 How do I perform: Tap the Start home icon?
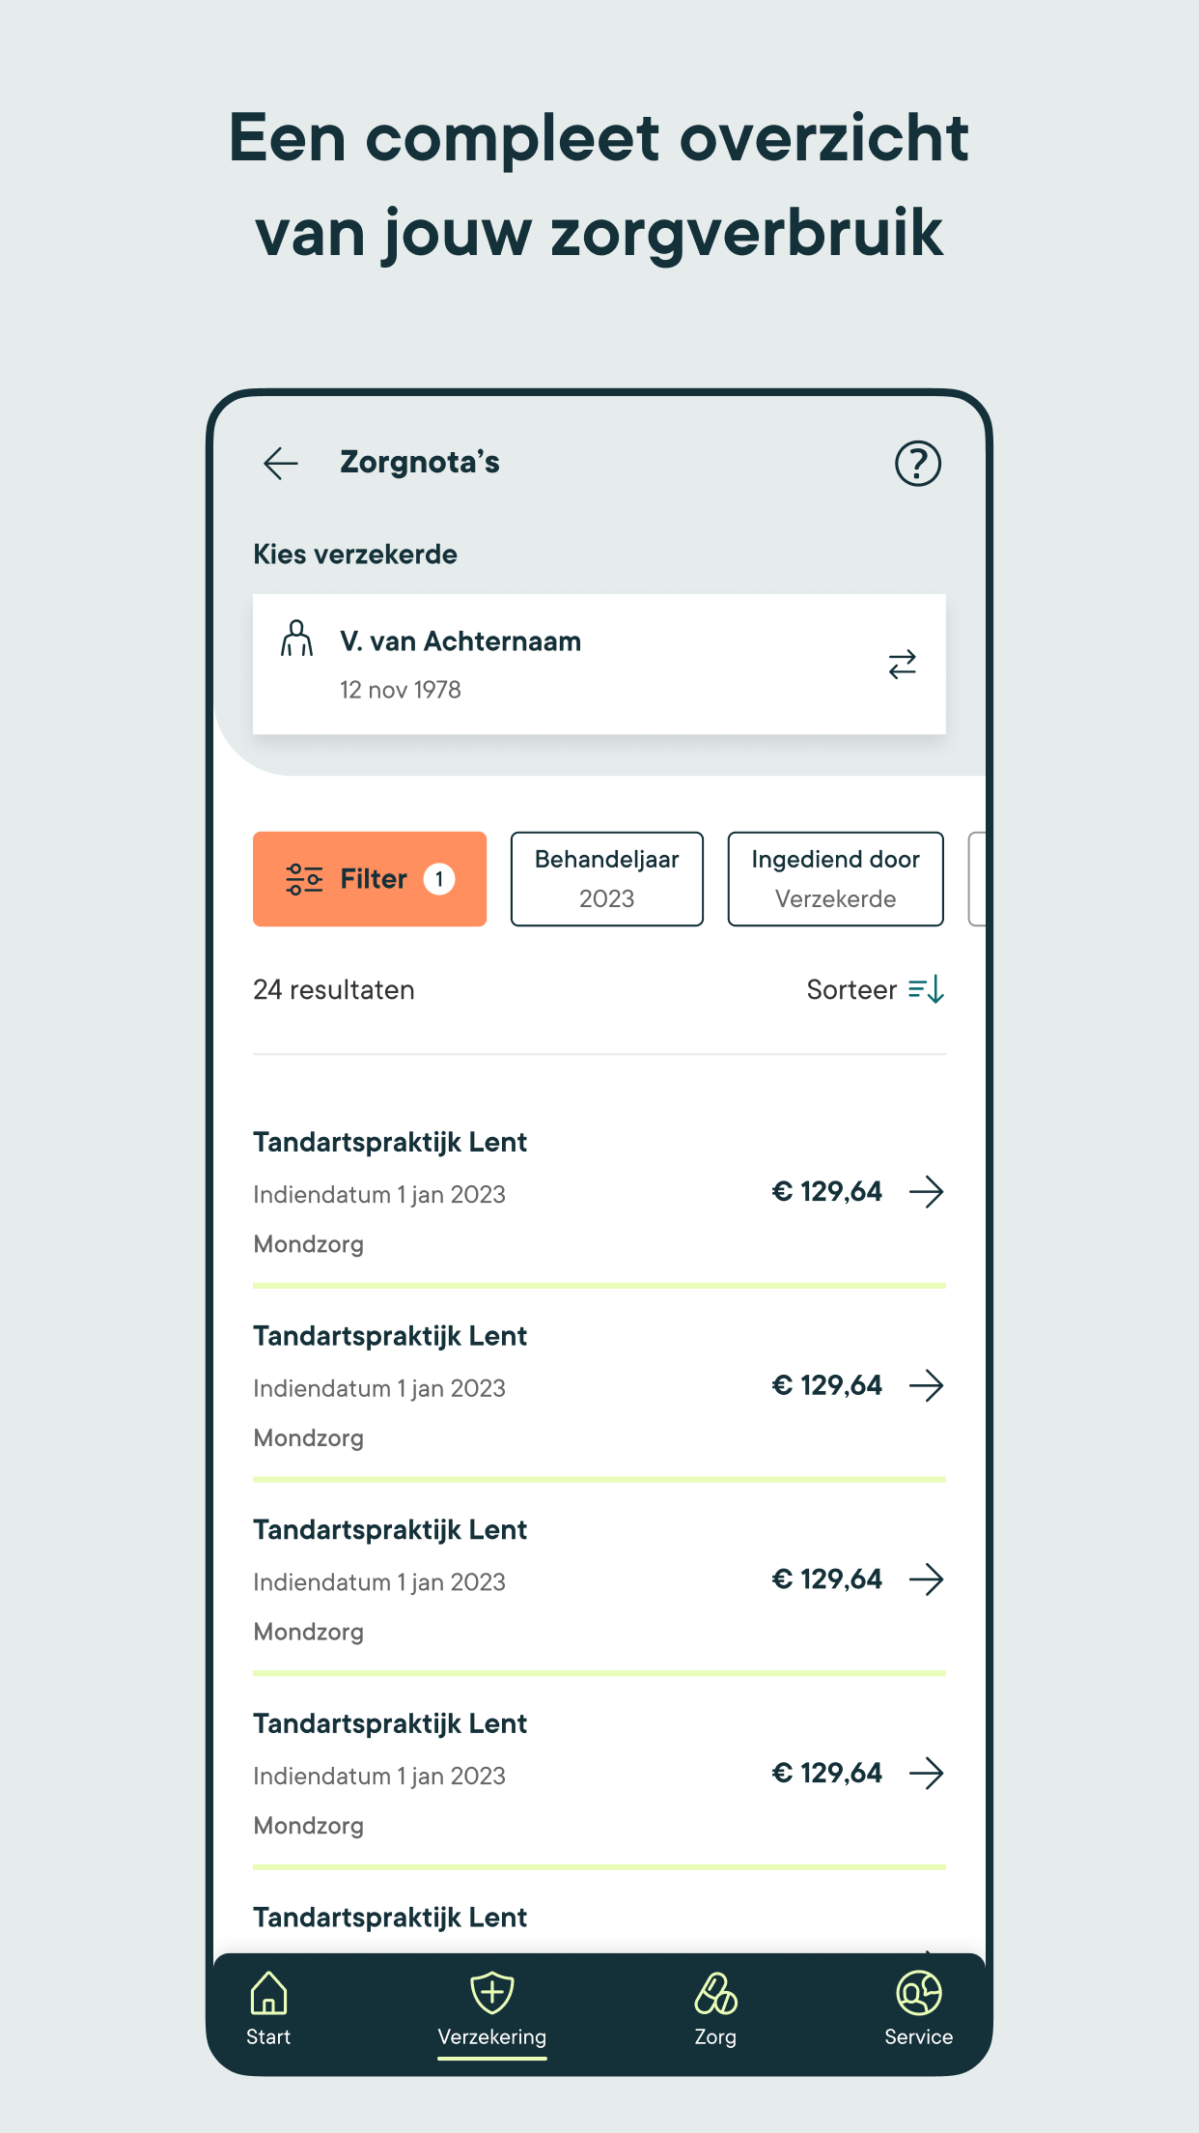268,1992
